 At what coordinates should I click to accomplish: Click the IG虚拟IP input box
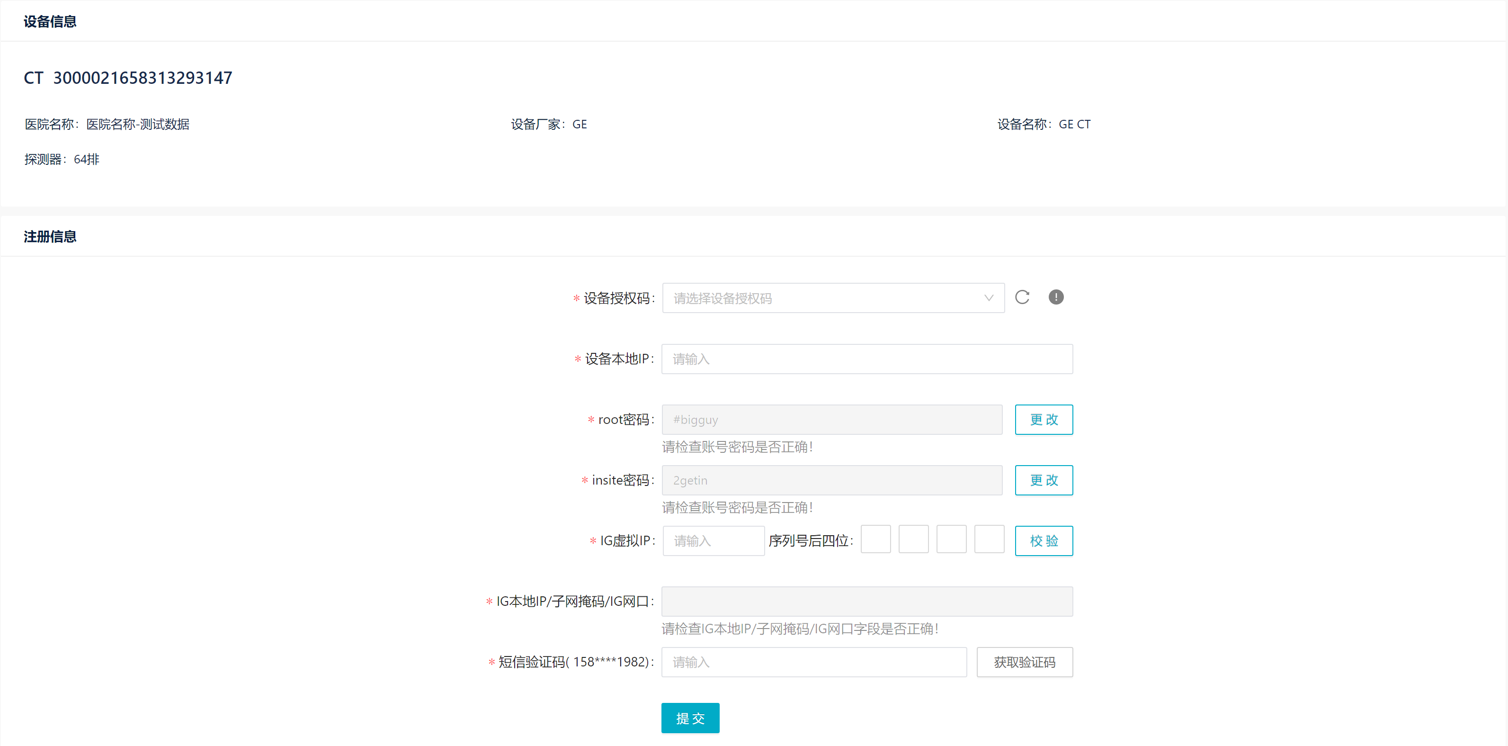pos(713,540)
